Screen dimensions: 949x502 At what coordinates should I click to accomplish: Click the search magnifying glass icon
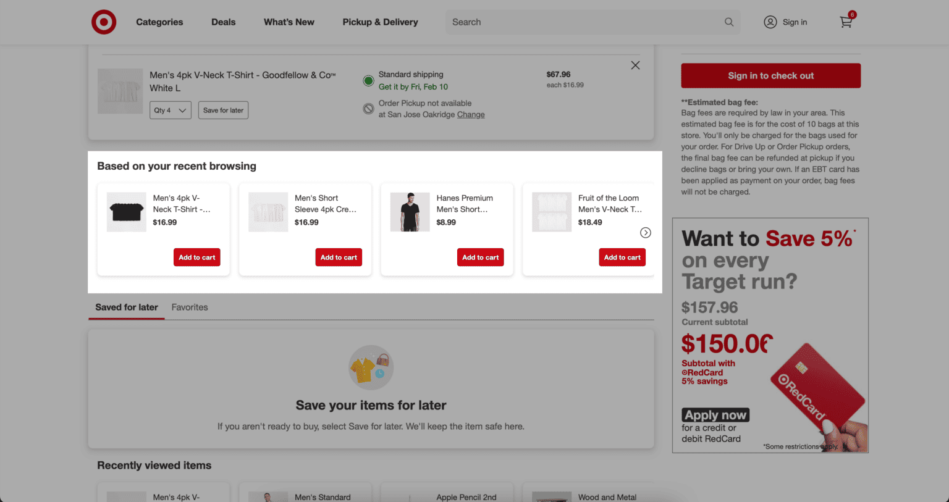pyautogui.click(x=728, y=22)
